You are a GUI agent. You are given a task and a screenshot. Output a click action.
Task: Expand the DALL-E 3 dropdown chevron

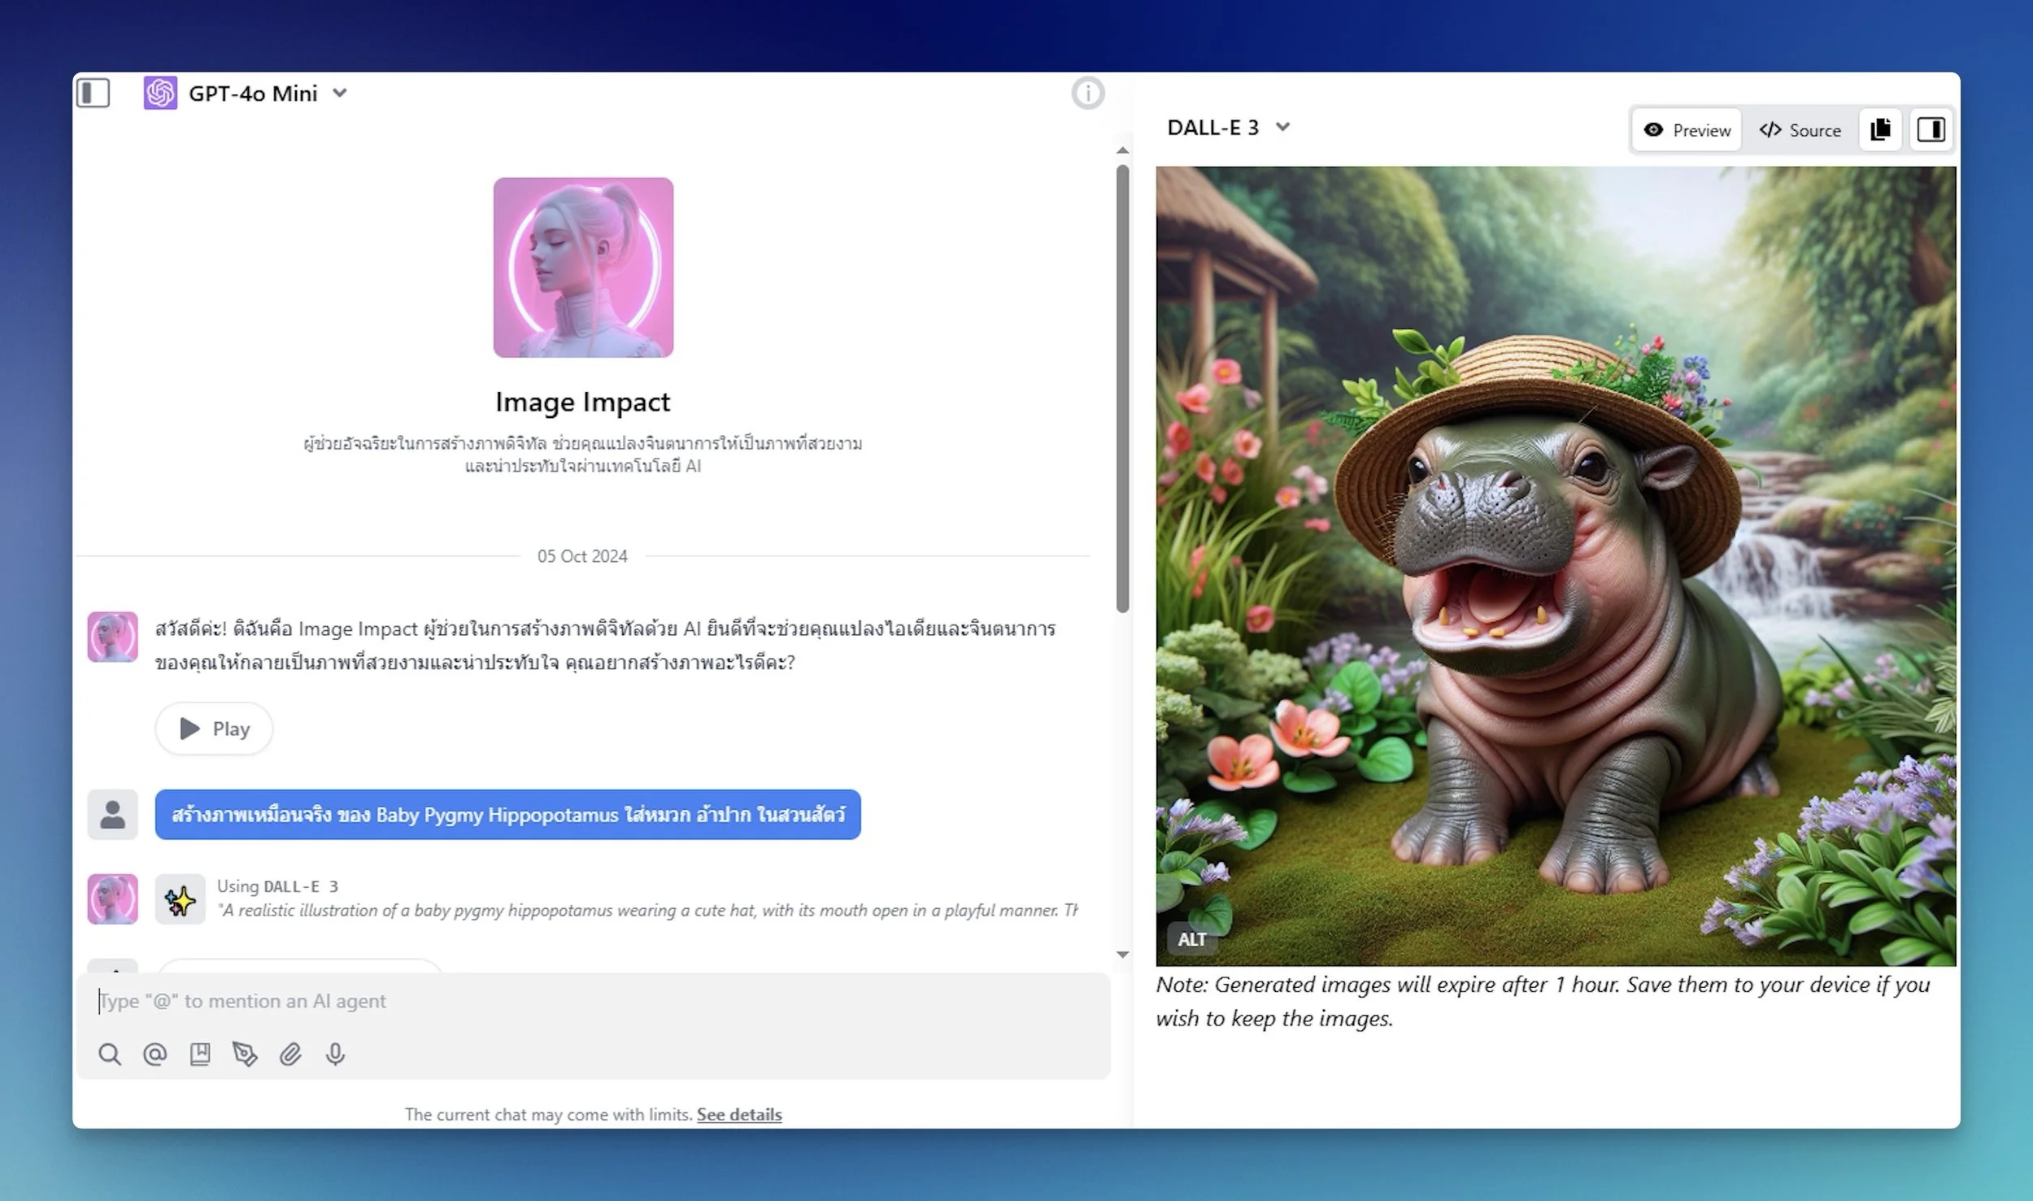point(1282,128)
